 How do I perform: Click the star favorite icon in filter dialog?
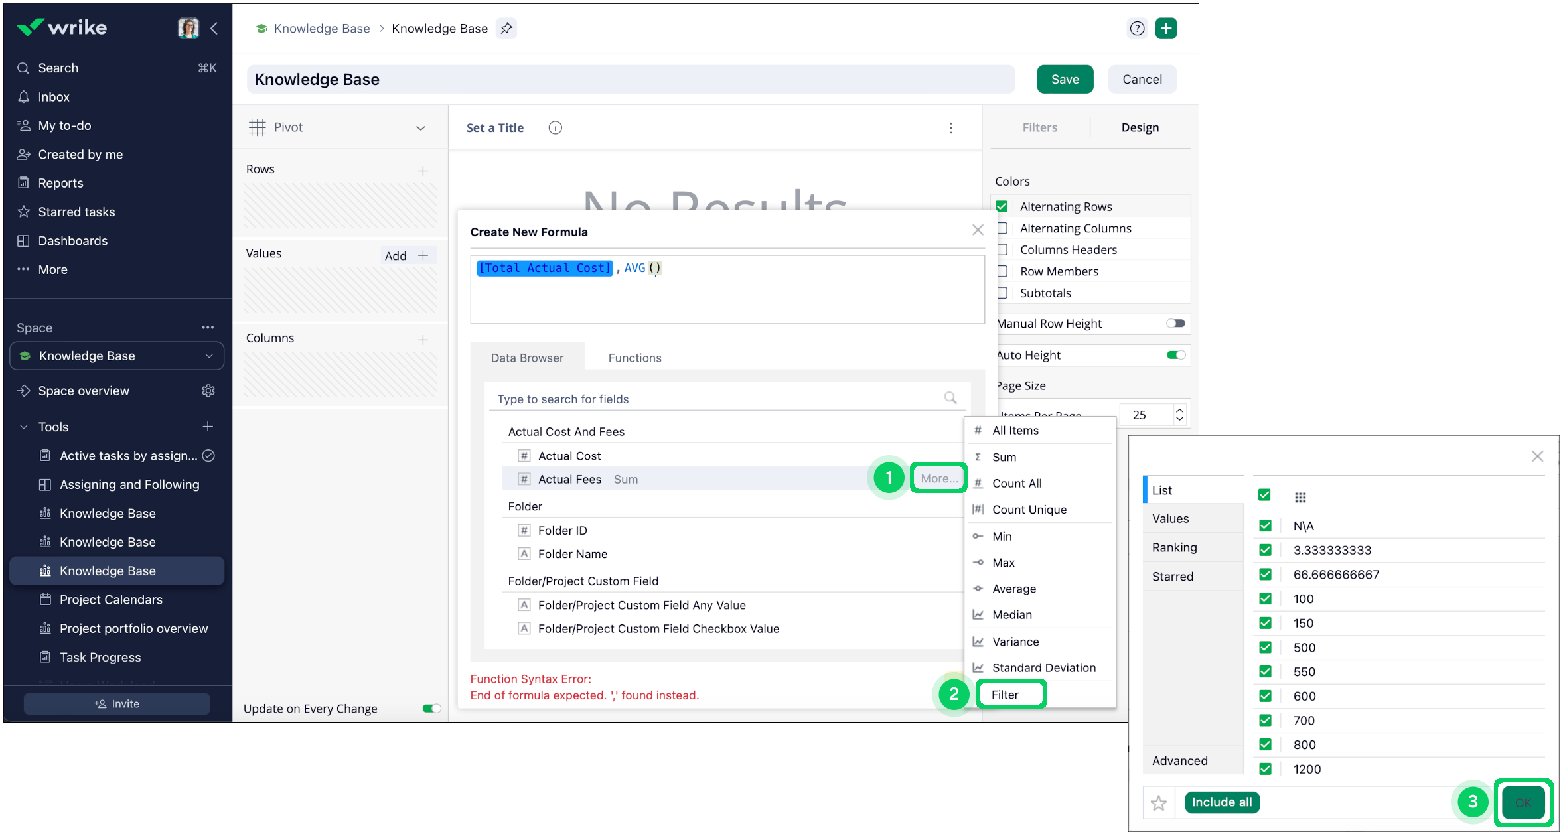coord(1159,803)
